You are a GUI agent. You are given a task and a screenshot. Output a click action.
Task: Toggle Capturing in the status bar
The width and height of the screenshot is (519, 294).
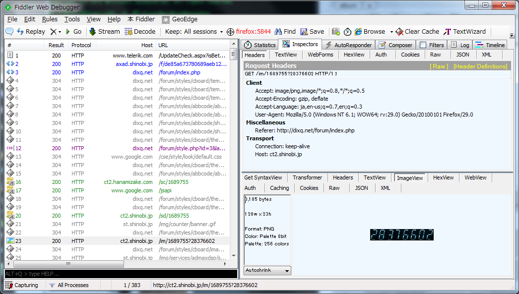[x=21, y=285]
